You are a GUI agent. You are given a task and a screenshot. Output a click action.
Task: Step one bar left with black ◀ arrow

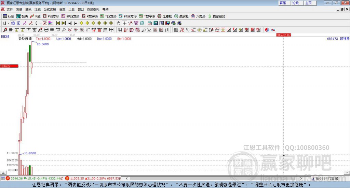(x=70, y=23)
